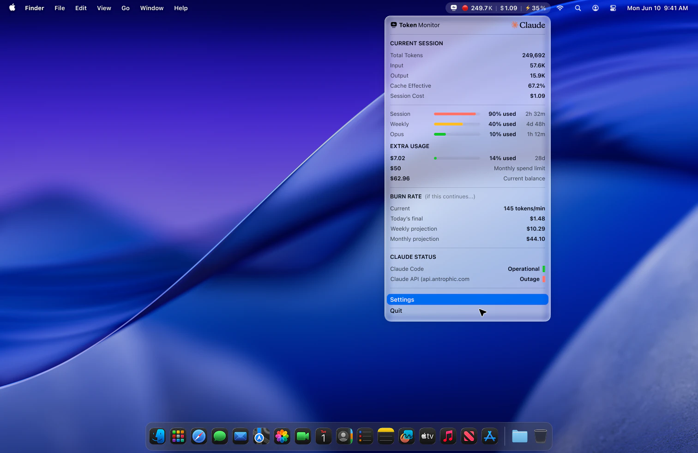Select Settings in Token Monitor menu
This screenshot has height=453, width=698.
click(467, 299)
